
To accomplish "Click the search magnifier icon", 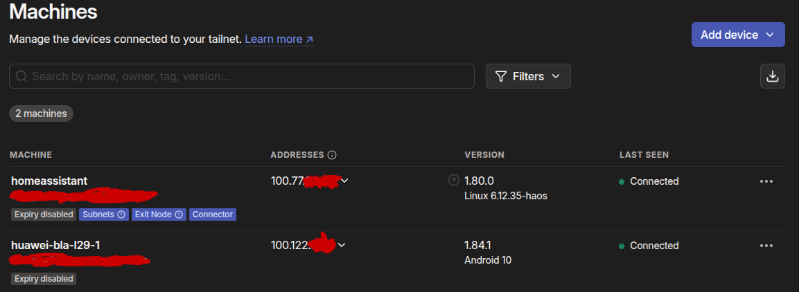I will pos(21,76).
